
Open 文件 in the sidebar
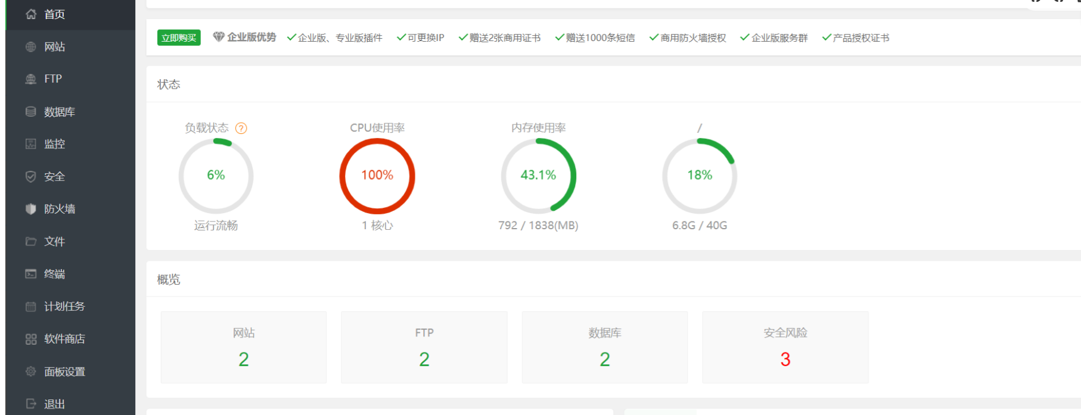pos(70,241)
